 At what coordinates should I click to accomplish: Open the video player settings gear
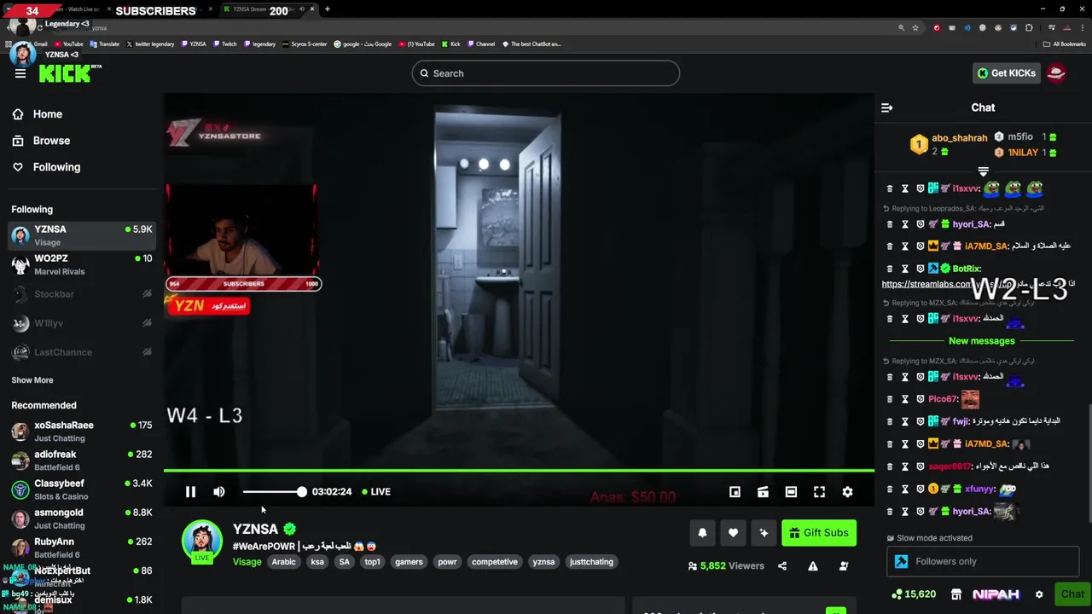[x=847, y=492]
